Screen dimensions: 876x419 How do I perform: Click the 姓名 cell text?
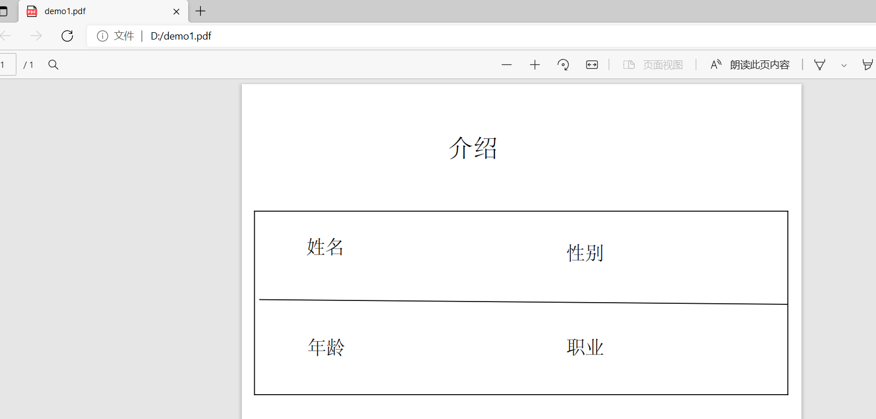click(326, 247)
